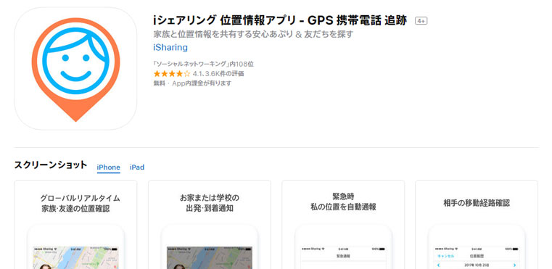Click the orange star rating icons

click(172, 74)
